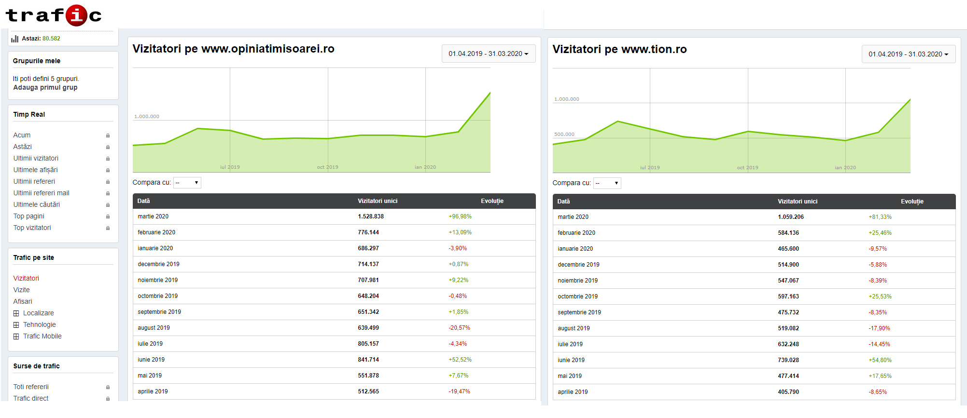967x418 pixels.
Task: Click the trafic logo
Action: [53, 15]
